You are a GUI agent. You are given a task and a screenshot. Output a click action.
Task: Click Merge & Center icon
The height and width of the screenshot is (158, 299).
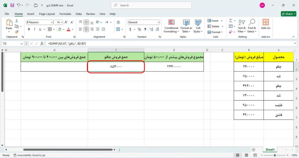pos(118,29)
